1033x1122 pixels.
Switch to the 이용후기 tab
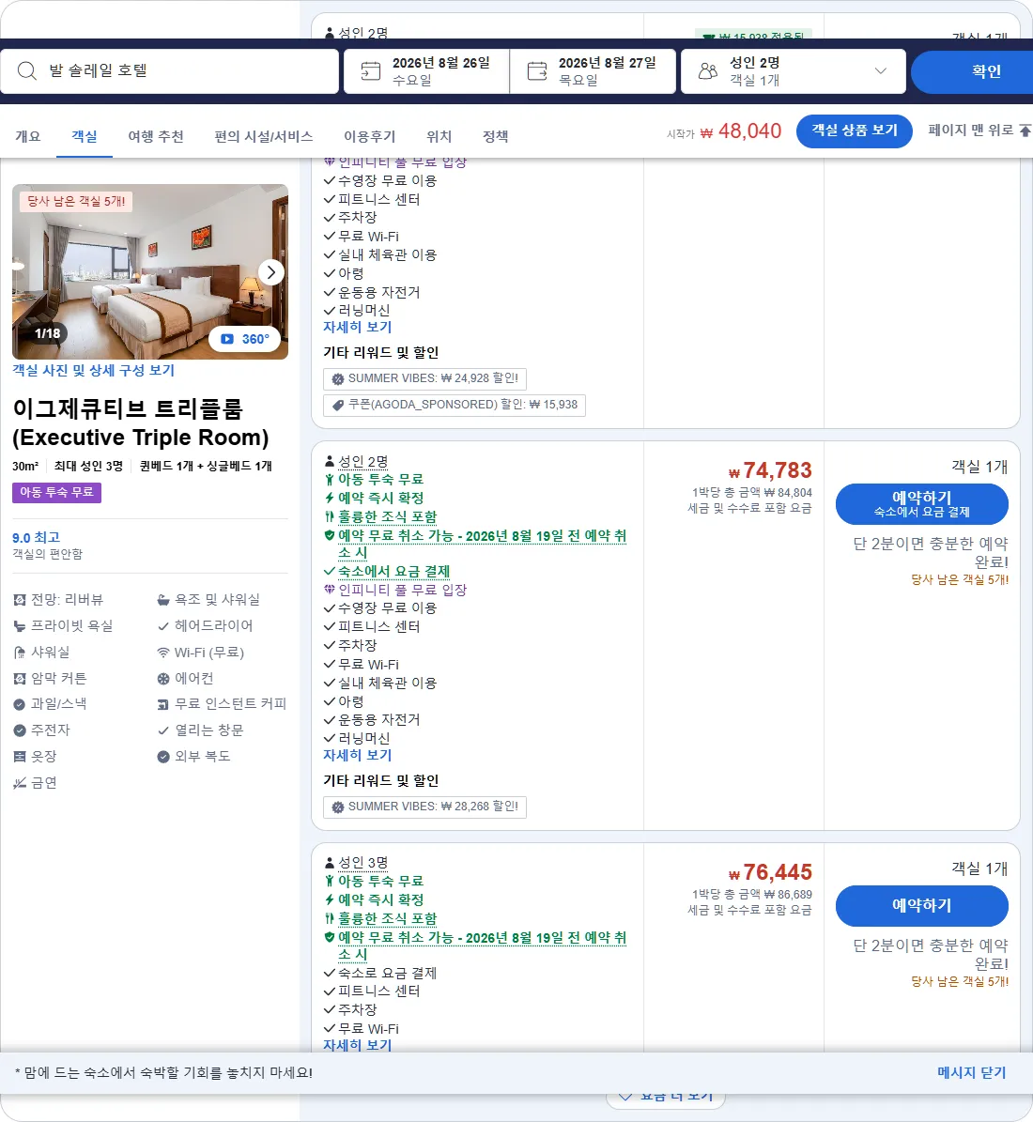(369, 136)
